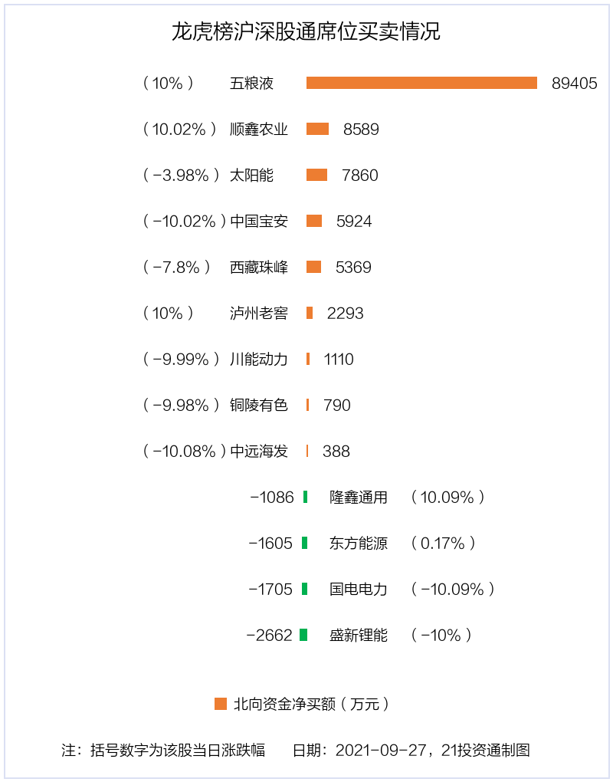Viewport: 613px width, 782px height.
Task: Click the 太阳能 orange bar
Action: pyautogui.click(x=316, y=175)
